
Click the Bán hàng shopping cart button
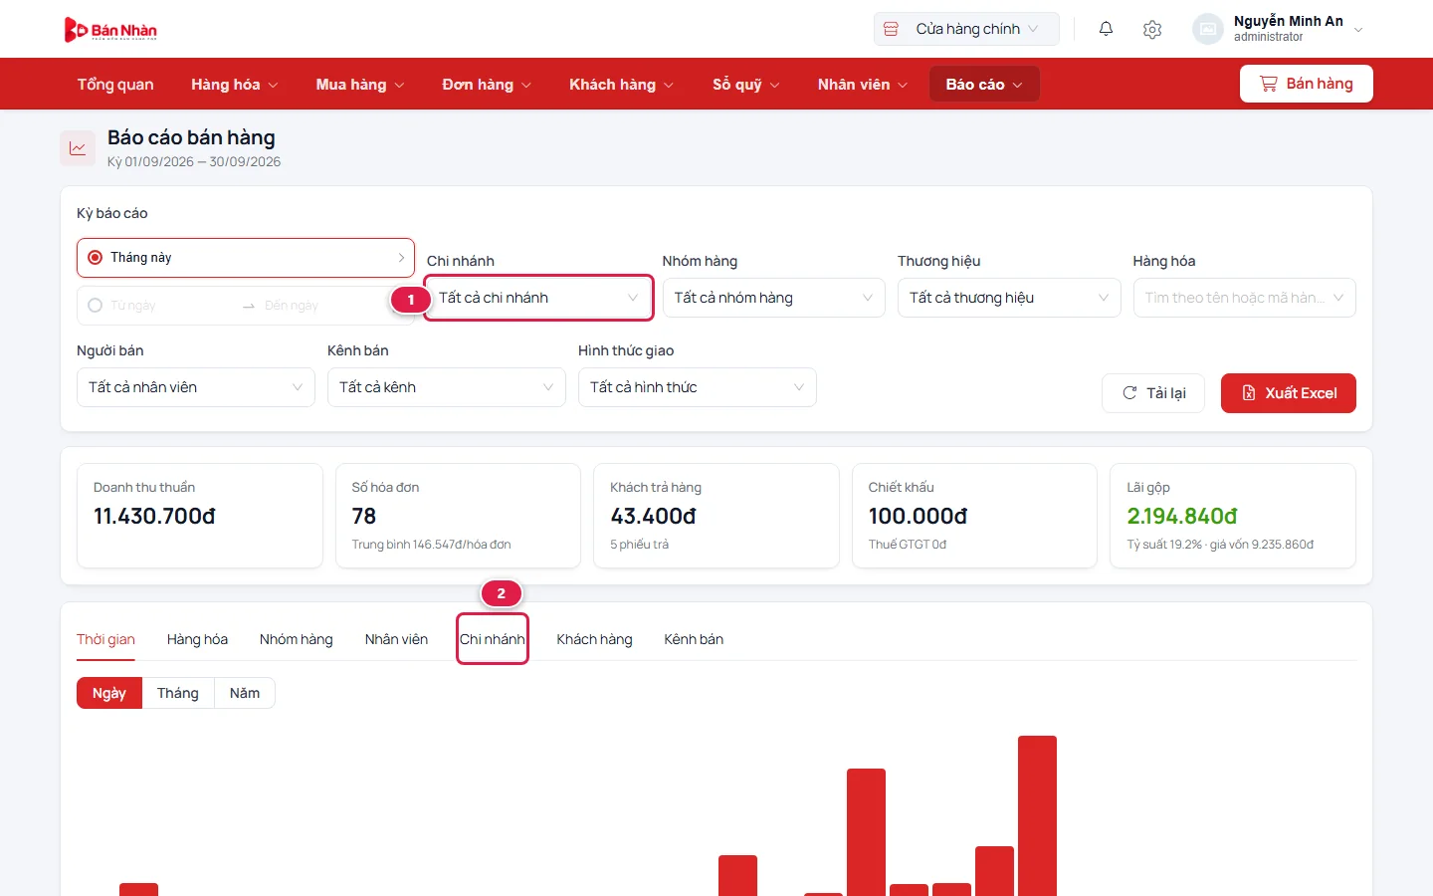click(x=1306, y=84)
